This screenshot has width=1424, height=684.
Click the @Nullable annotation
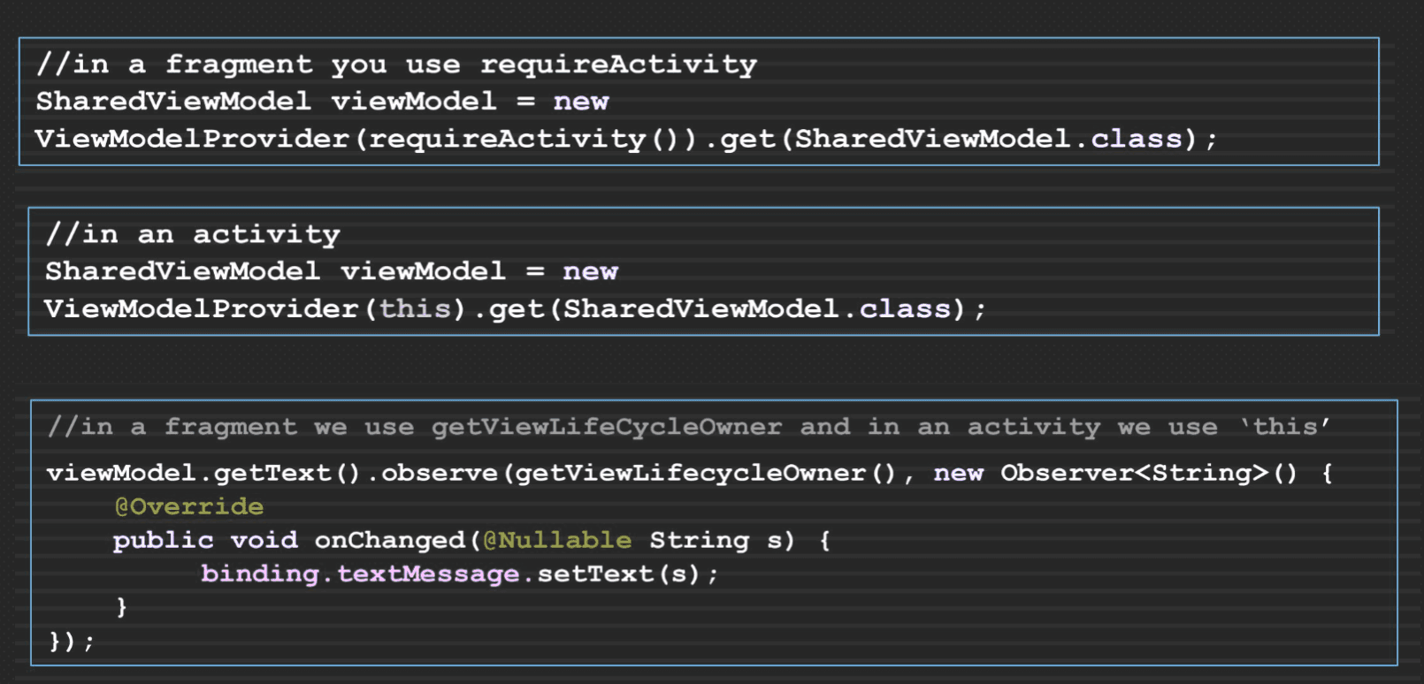coord(557,540)
